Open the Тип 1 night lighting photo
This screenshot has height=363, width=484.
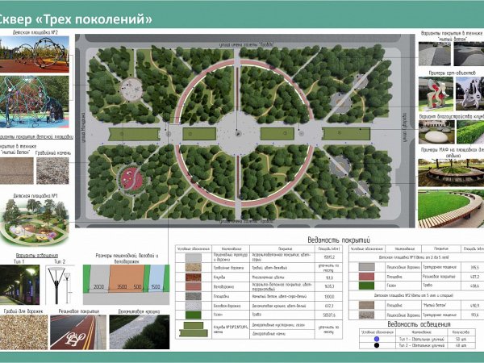[x=19, y=285]
